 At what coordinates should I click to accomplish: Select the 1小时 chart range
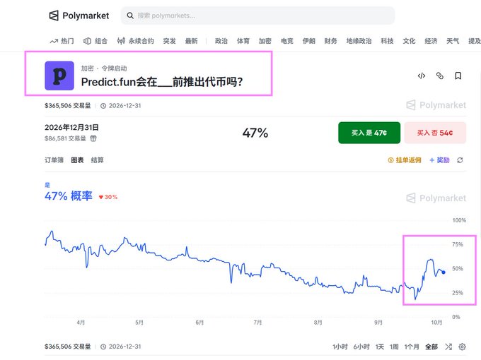[340, 347]
